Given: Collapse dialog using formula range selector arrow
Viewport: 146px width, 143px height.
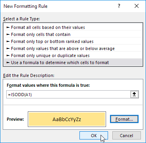Looking at the screenshot, I should (x=134, y=95).
